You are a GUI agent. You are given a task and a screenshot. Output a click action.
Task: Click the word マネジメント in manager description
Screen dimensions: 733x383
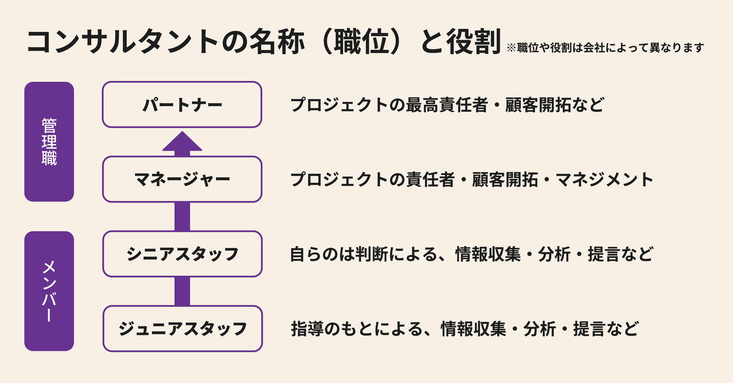pos(604,179)
